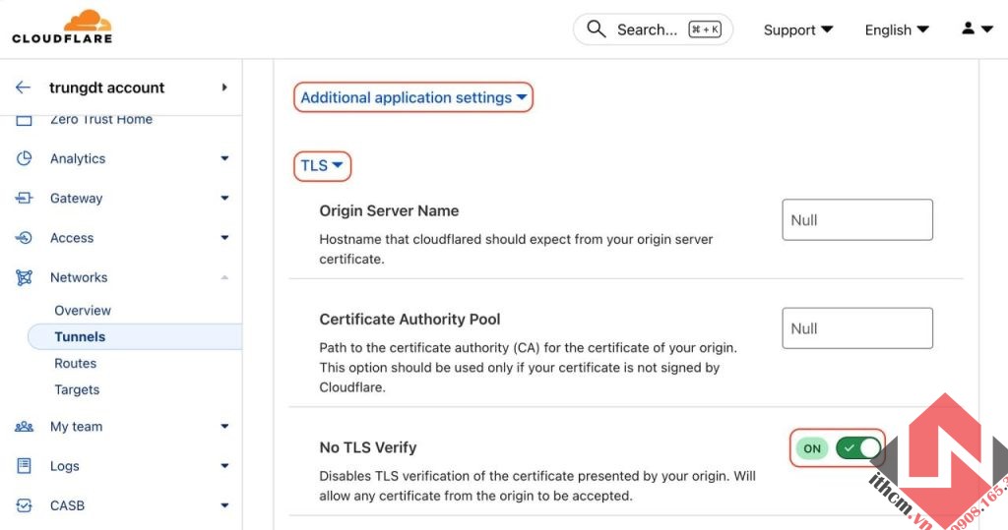The height and width of the screenshot is (530, 1008).
Task: Go to Zero Trust Home
Action: (101, 120)
